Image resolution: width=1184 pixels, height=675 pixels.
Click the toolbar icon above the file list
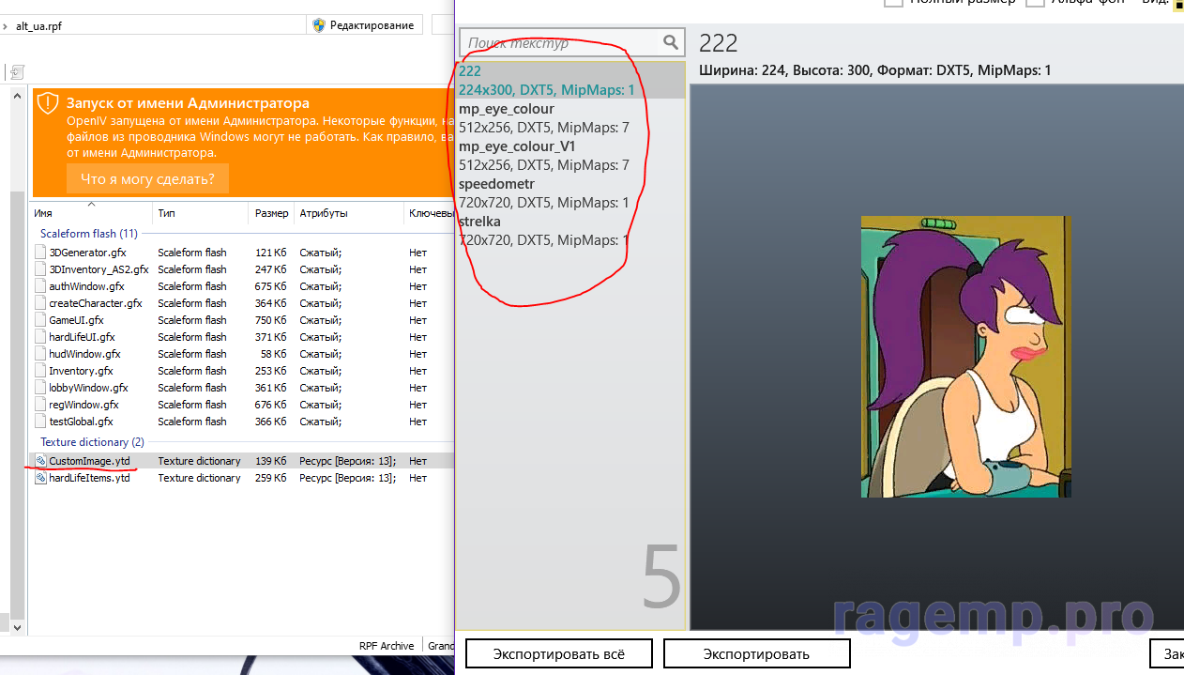17,72
